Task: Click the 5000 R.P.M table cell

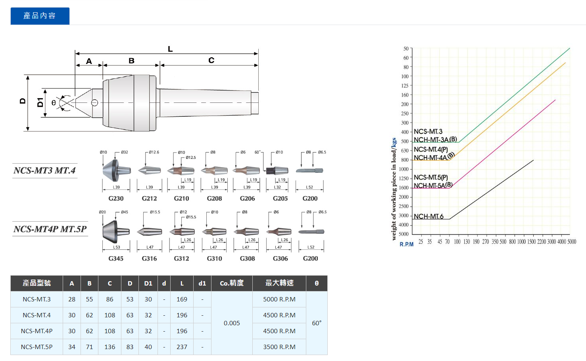Action: tap(279, 299)
